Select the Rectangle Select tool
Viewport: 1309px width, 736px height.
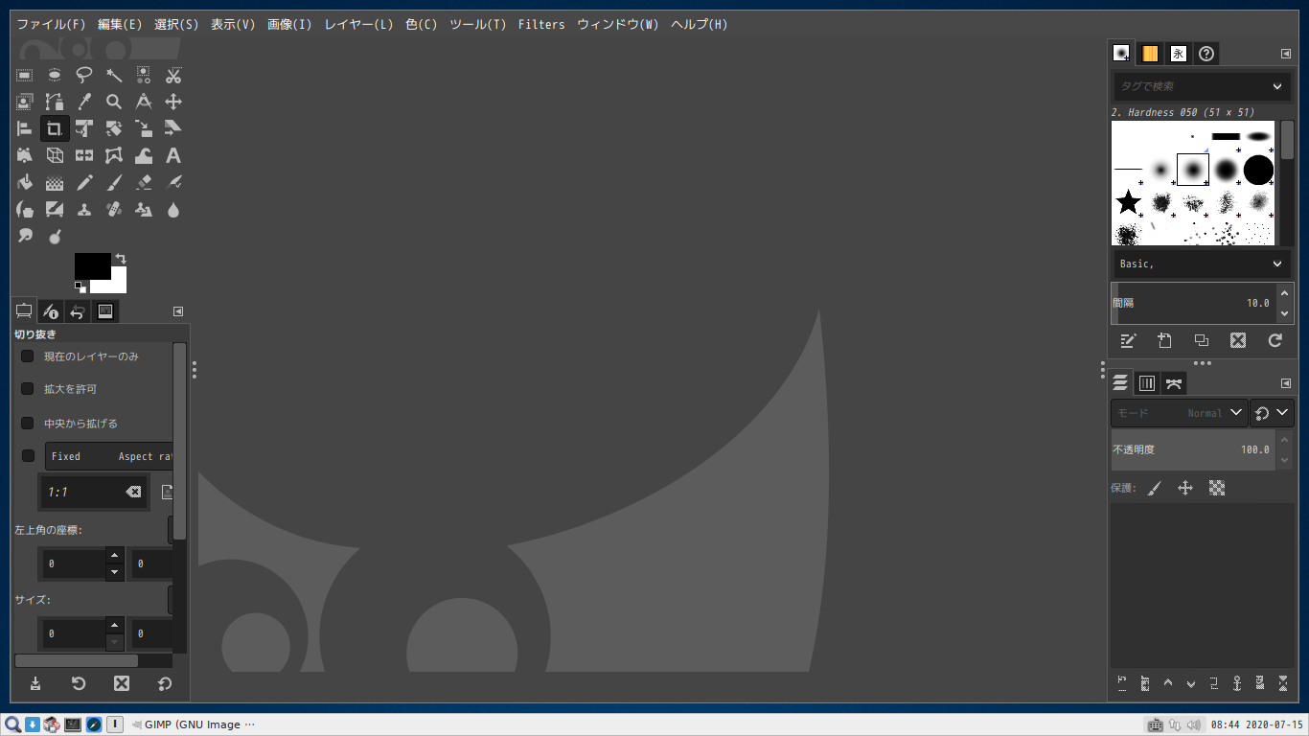25,75
